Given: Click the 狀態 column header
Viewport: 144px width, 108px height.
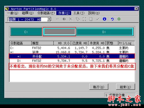Looking at the screenshot, I should (112, 43).
